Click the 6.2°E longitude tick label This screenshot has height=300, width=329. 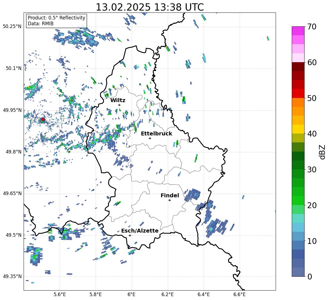(168, 294)
